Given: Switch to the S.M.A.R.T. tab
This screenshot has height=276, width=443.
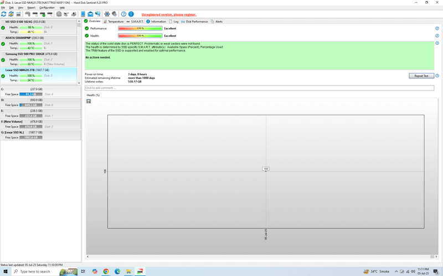Looking at the screenshot, I should point(136,22).
